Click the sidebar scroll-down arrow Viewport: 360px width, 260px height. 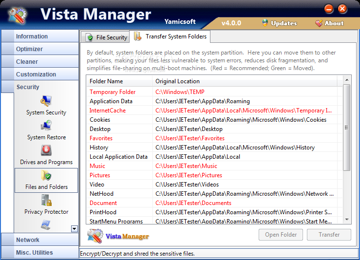[75, 229]
